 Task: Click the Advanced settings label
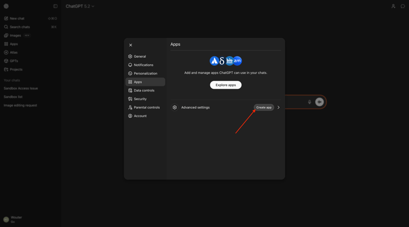tap(195, 107)
